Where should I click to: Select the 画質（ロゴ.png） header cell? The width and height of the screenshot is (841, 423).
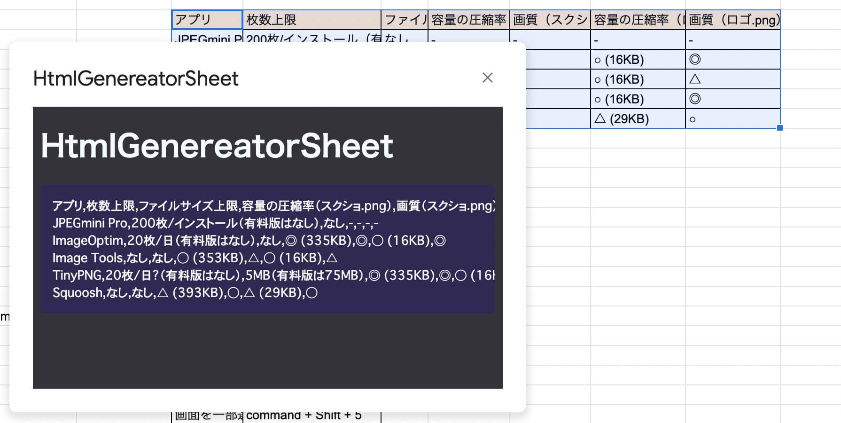[732, 20]
